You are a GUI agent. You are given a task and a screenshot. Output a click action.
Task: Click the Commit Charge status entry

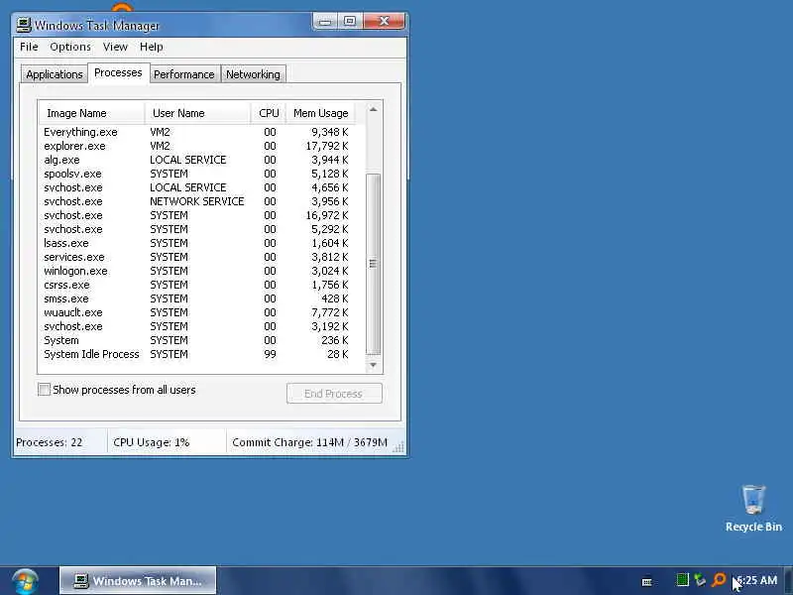click(309, 442)
